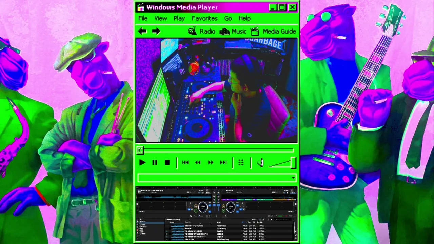Rewind the current media
Screen dimensions: 434x244
[198, 163]
